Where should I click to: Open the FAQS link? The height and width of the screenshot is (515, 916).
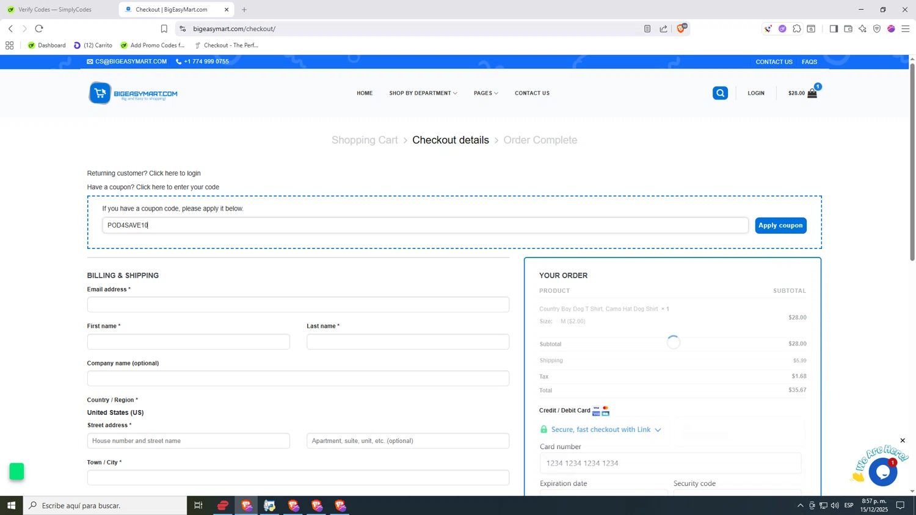[809, 62]
